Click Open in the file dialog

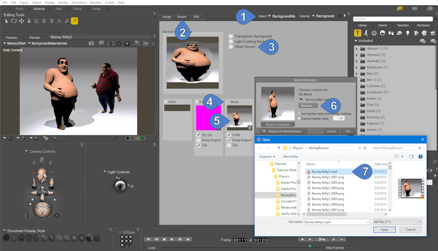pos(384,230)
